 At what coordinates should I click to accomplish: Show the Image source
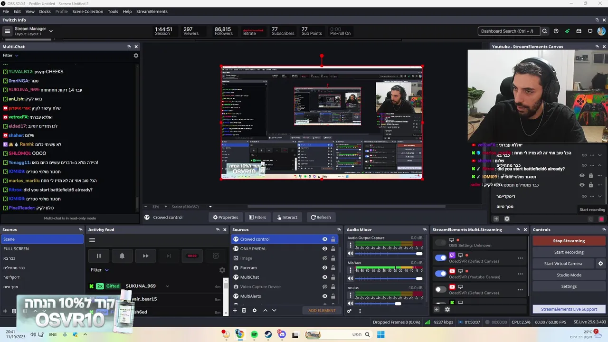[x=325, y=258]
